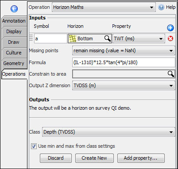Open the Output Z dimension dropdown

coord(124,85)
